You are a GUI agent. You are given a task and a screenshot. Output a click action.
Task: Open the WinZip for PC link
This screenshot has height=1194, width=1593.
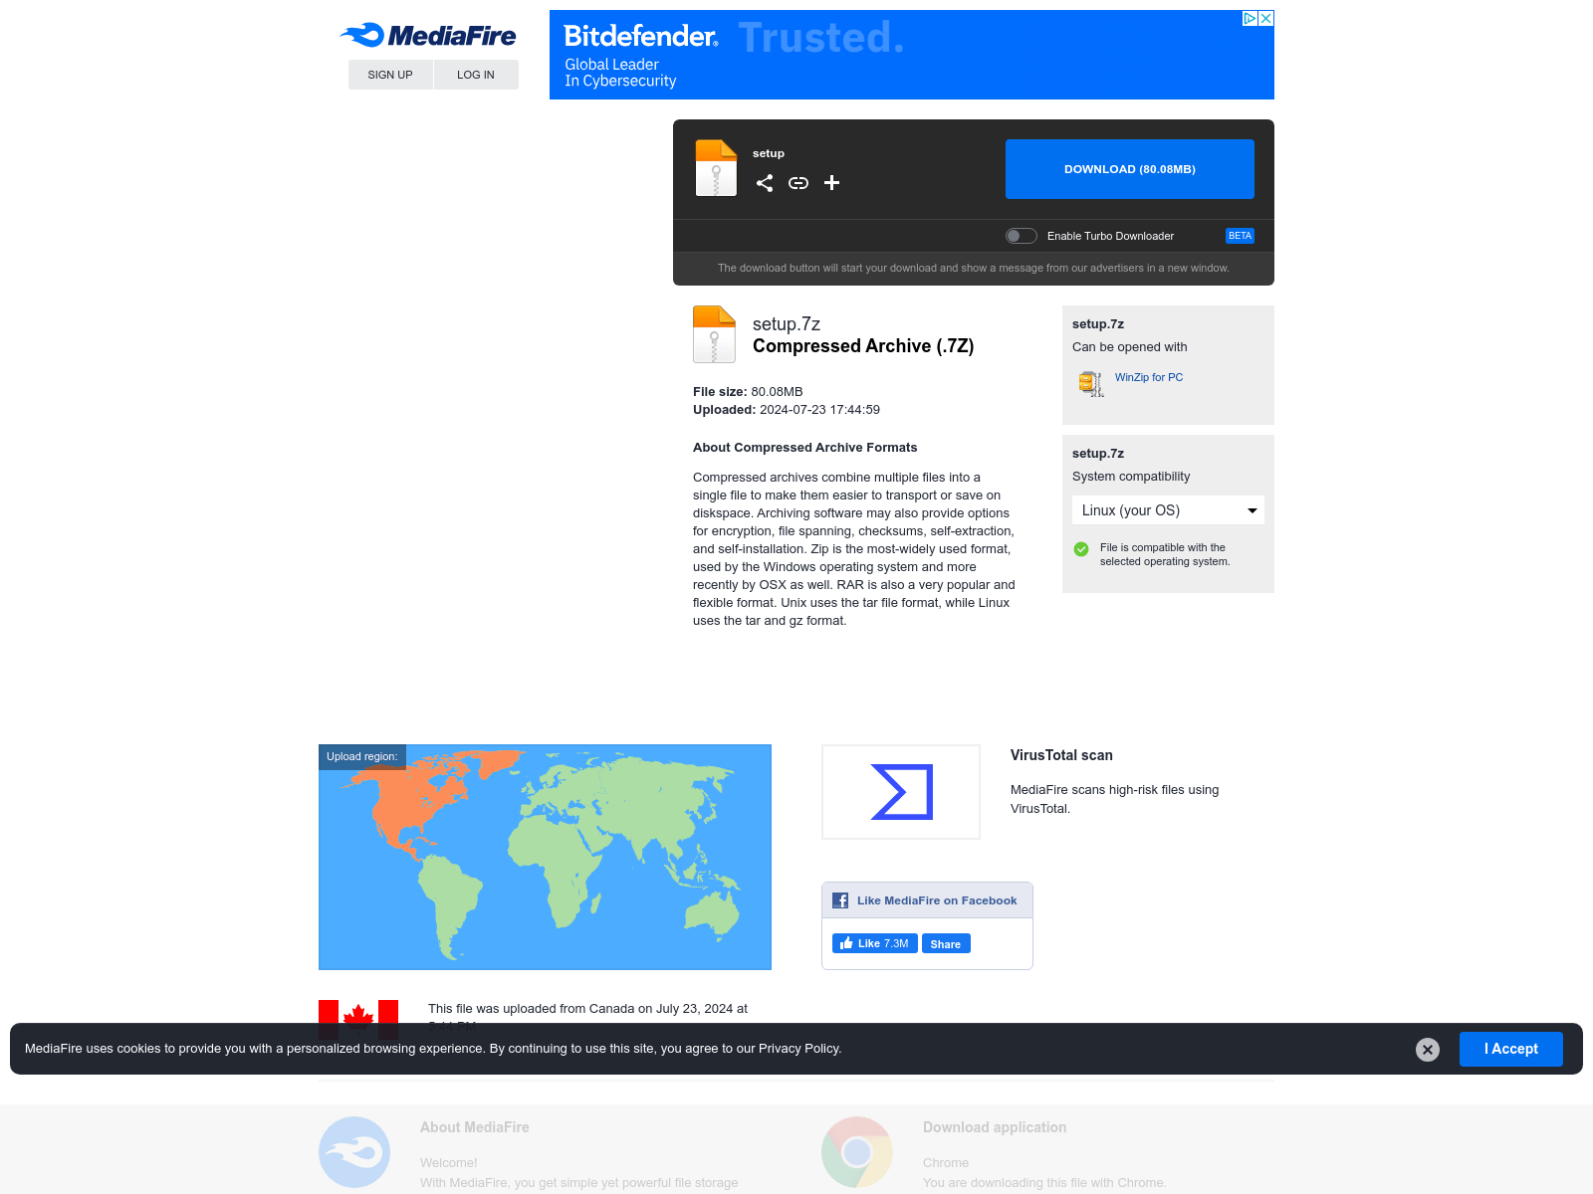tap(1149, 377)
